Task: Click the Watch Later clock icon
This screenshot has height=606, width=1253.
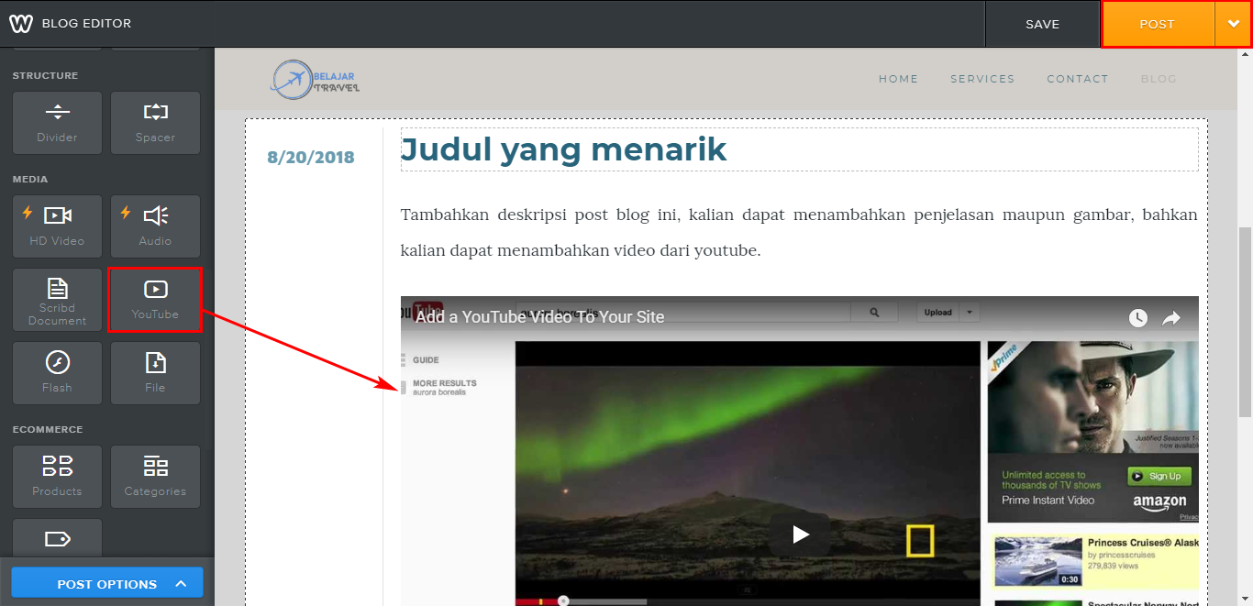Action: click(x=1137, y=318)
